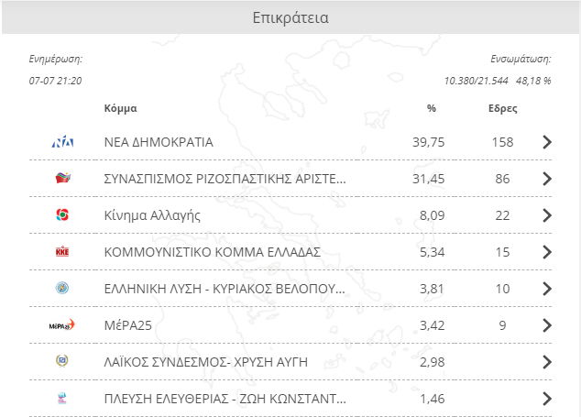Click the ΣΥΡΙΖΑ party logo icon

[62, 179]
